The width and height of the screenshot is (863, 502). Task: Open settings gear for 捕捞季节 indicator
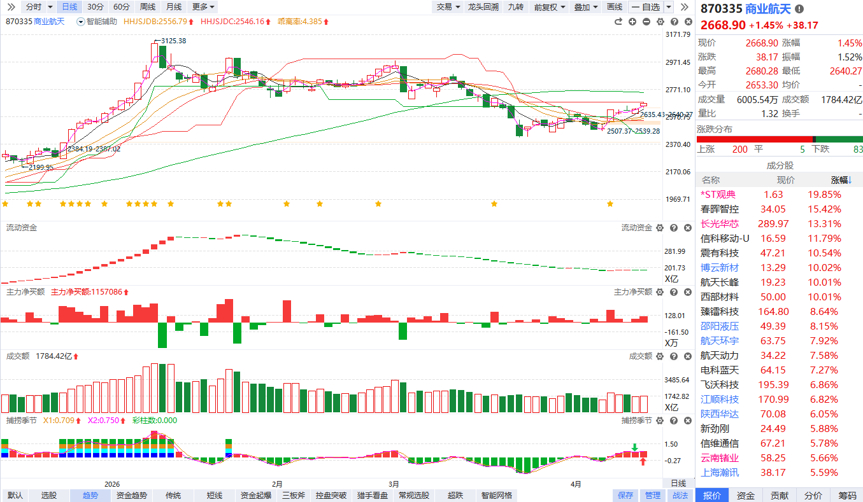coord(660,421)
